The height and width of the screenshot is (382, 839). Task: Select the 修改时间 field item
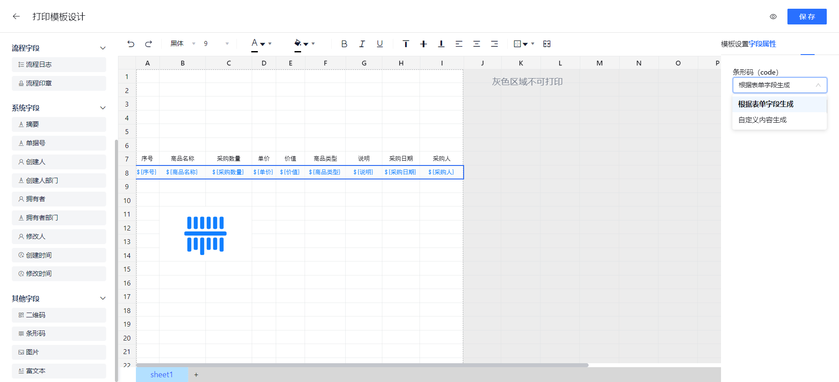click(59, 274)
